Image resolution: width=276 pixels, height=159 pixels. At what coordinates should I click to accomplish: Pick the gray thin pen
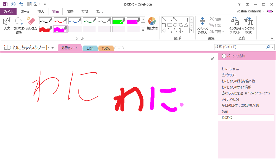[x=104, y=21]
